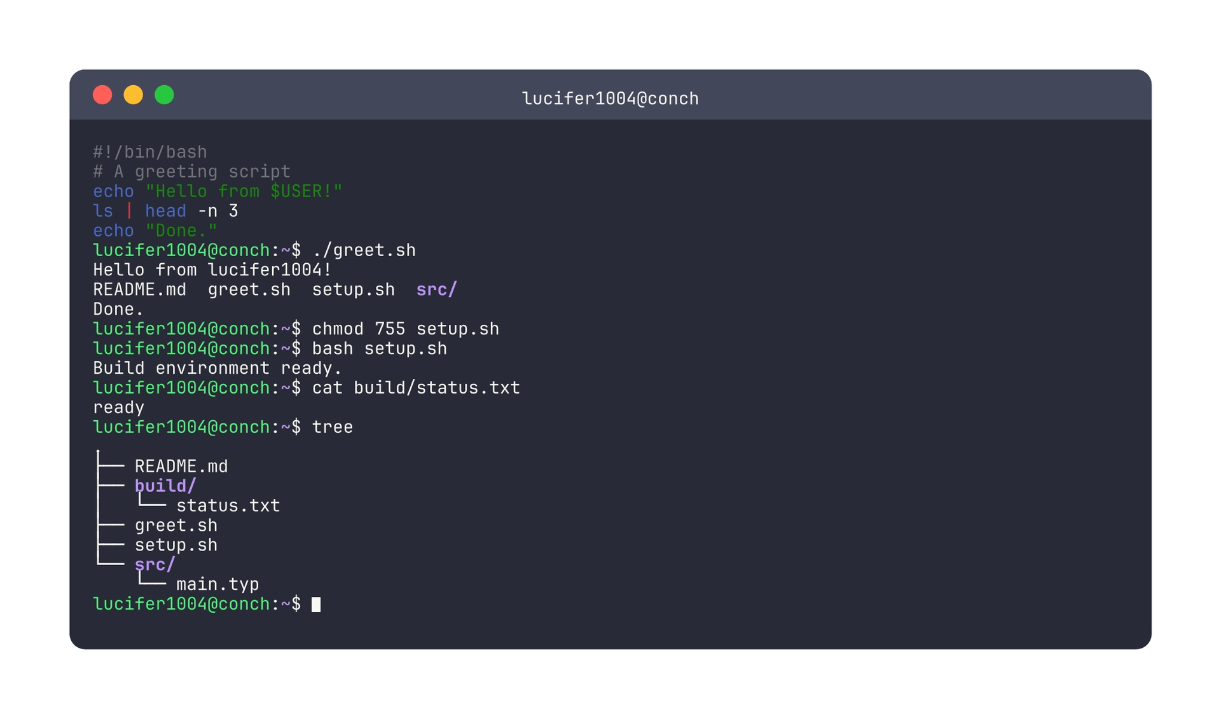Select the src/ folder in tree output

[x=155, y=565]
